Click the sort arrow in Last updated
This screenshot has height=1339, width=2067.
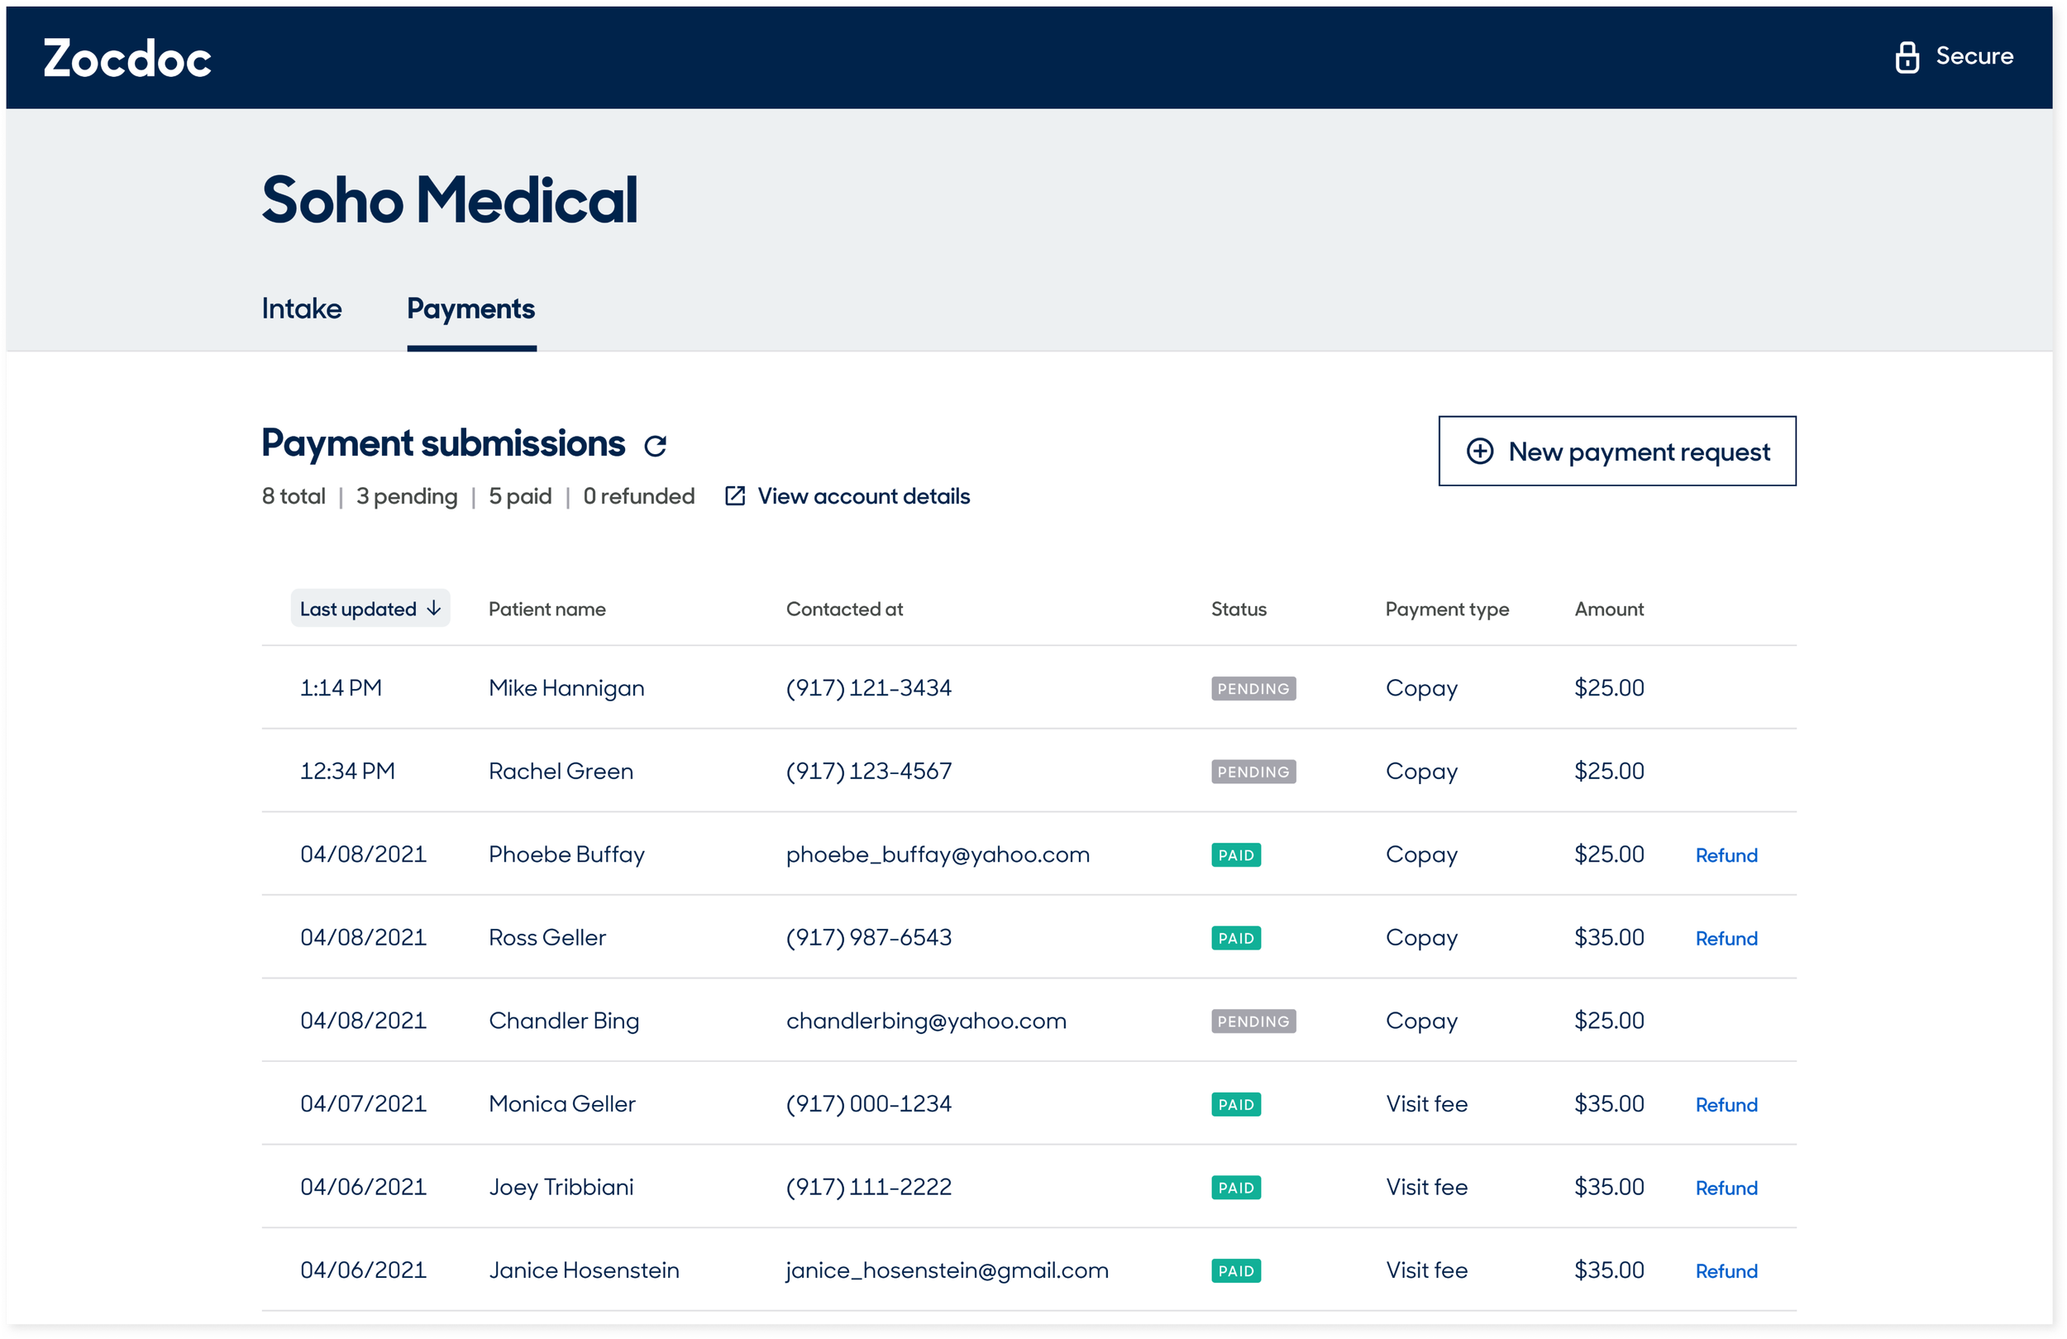(434, 608)
